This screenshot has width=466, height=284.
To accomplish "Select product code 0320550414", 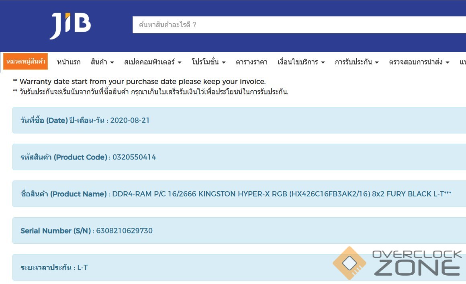I will [134, 157].
